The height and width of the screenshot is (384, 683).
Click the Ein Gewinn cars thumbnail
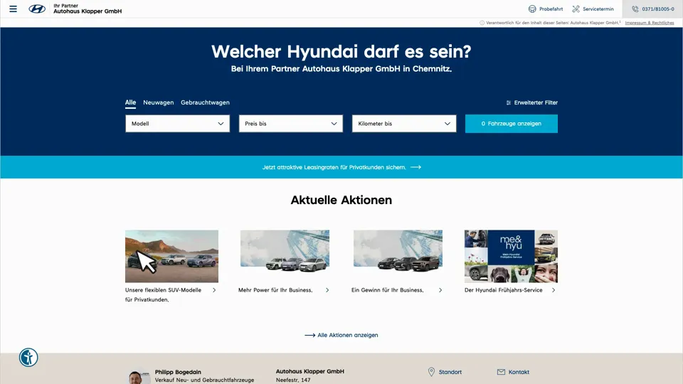coord(398,251)
